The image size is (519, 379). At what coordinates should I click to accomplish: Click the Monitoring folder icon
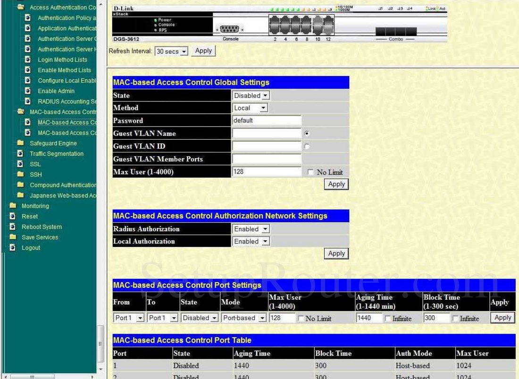coord(13,206)
